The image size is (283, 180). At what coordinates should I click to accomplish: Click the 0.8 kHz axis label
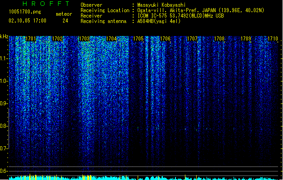click(x=4, y=126)
